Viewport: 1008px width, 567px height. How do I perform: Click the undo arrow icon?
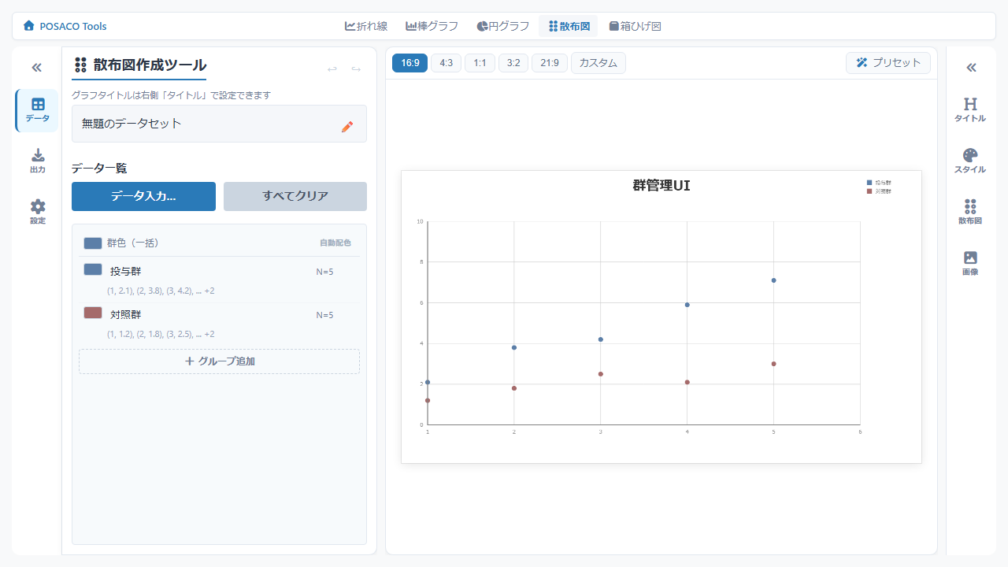[x=332, y=69]
